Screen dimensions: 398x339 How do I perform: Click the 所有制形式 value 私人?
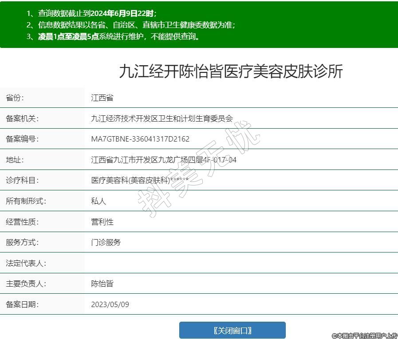click(99, 201)
